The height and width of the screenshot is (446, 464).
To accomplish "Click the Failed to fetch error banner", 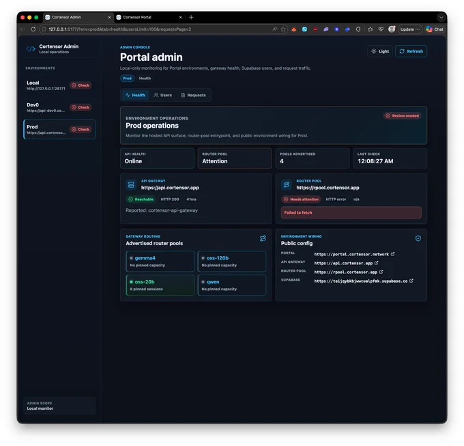I will (x=351, y=212).
